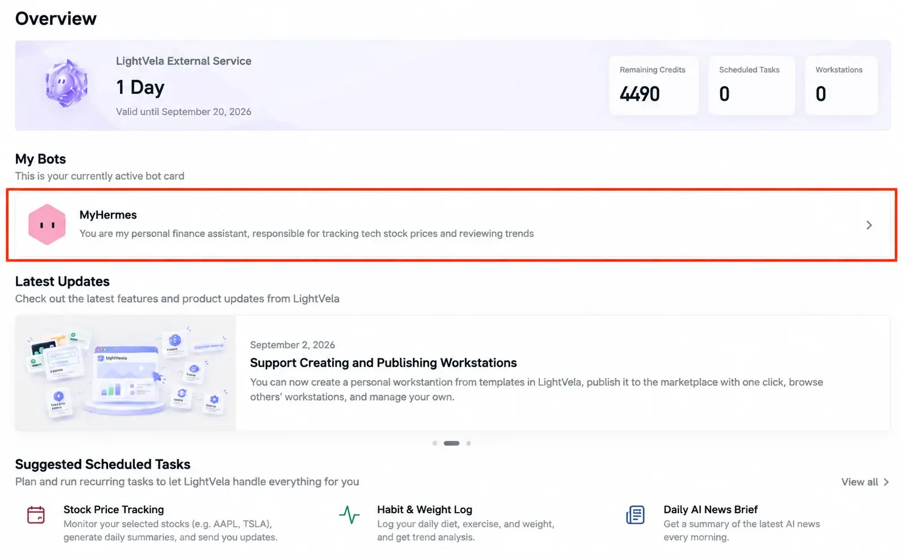Image resolution: width=901 pixels, height=559 pixels.
Task: Select the Habit & Weight Log title
Action: click(x=425, y=509)
